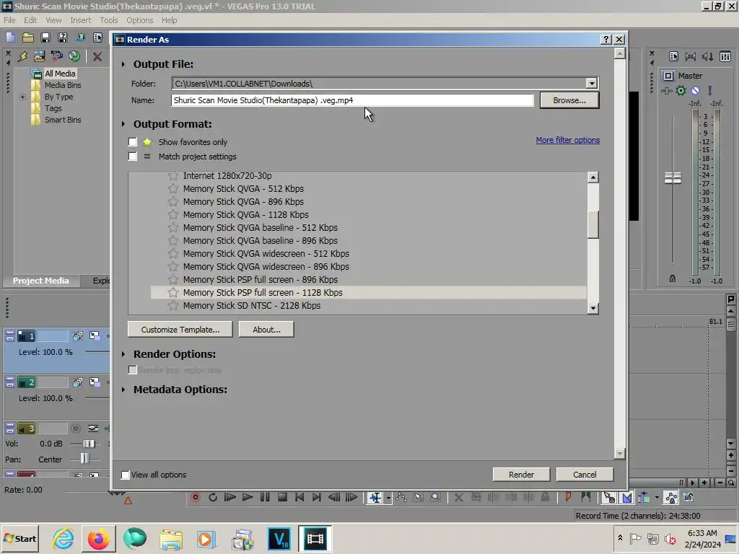Click the Master FX green gear icon
This screenshot has width=739, height=554.
click(681, 90)
